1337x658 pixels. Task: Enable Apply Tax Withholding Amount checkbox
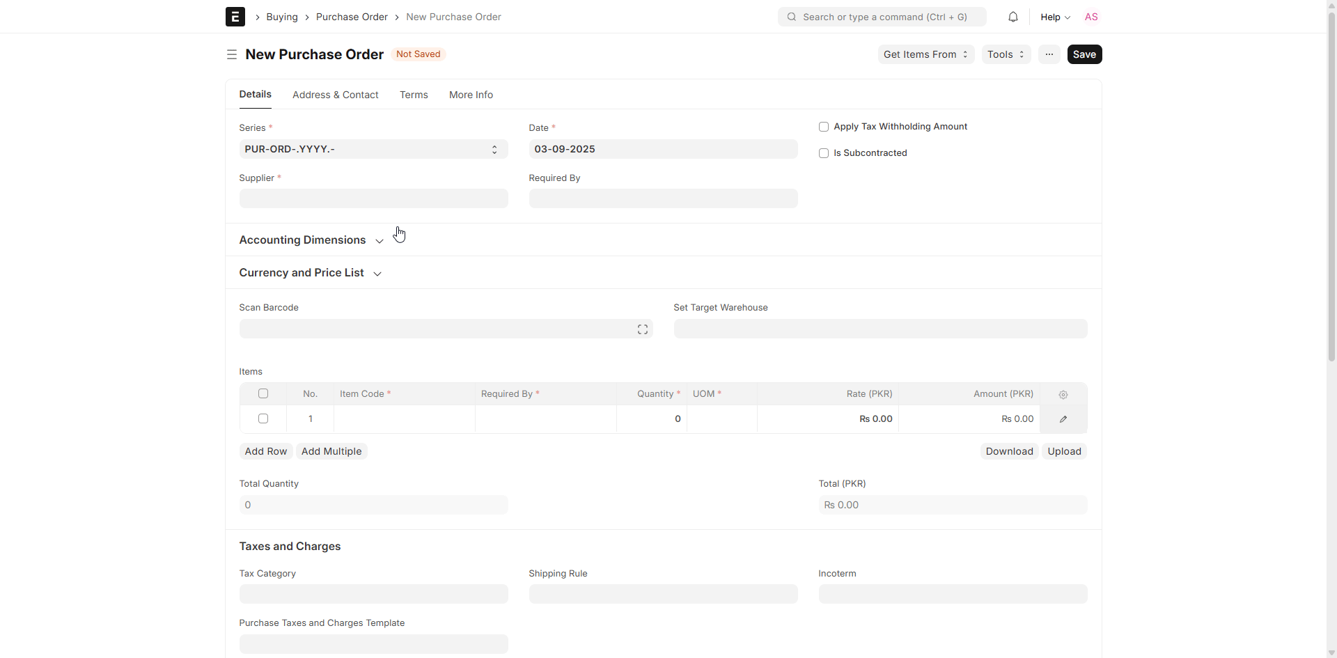824,127
